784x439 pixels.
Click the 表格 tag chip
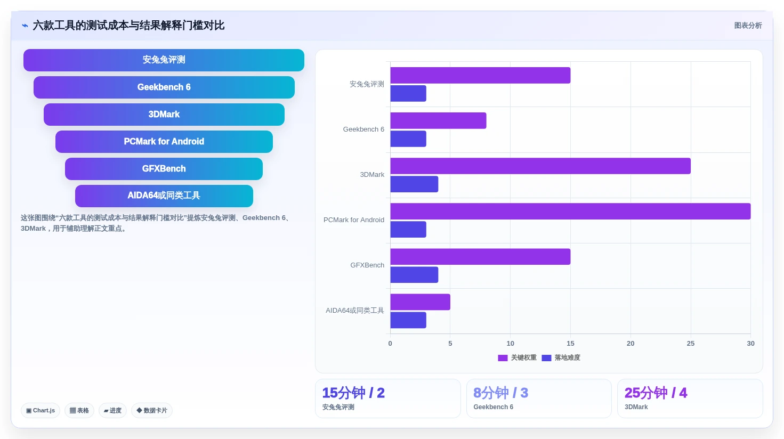coord(79,411)
